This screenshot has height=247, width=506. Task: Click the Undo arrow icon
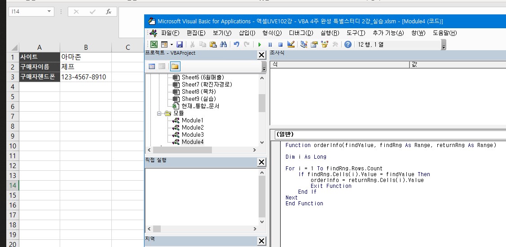237,44
